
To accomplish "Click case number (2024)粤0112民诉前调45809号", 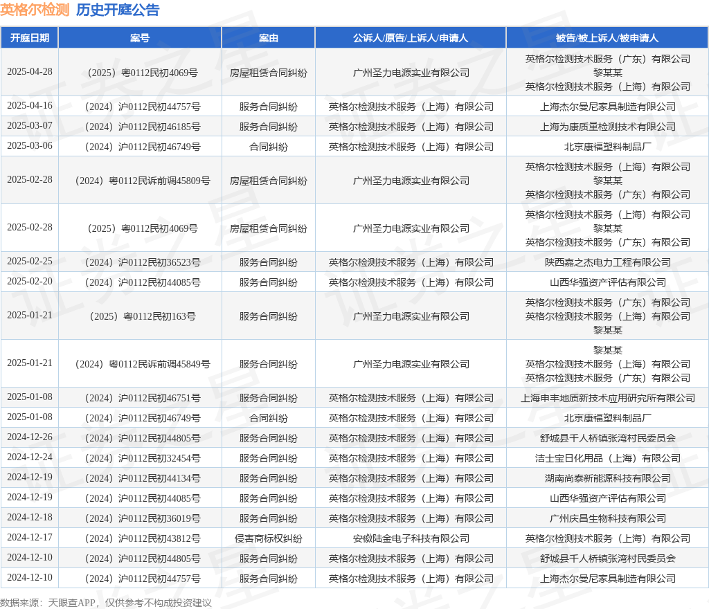I will (x=143, y=181).
